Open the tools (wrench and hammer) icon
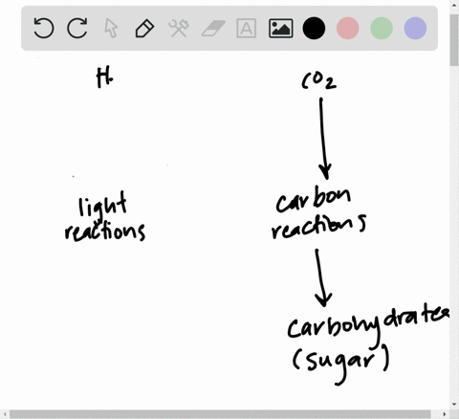Image resolution: width=459 pixels, height=419 pixels. pos(179,29)
